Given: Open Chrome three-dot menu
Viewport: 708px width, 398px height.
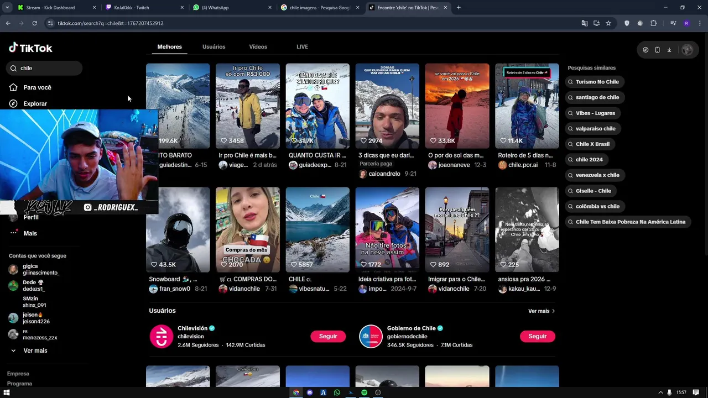Looking at the screenshot, I should coord(700,23).
